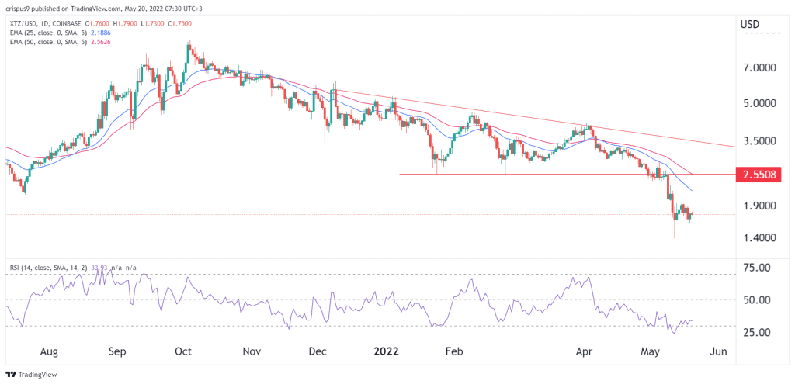Screen dimensions: 795x384
Task: Click the Apr label on the time axis
Action: coord(585,351)
